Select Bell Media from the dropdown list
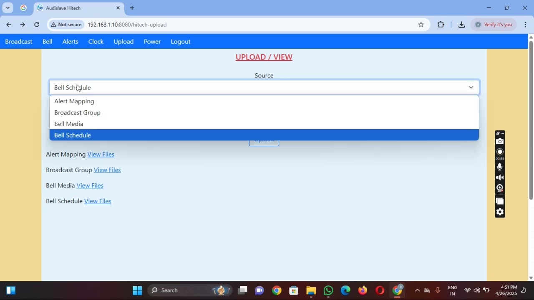 [264, 124]
